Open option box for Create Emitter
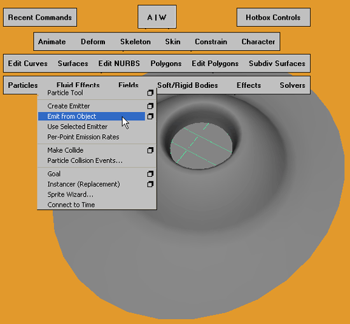Screen dimensions: 350x324 (150, 106)
